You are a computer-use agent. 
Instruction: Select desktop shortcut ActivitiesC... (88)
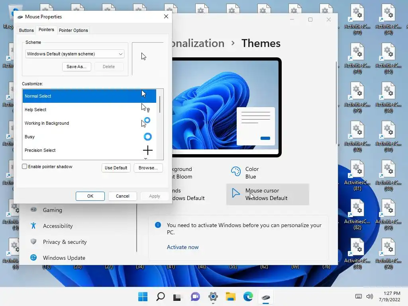point(388,176)
